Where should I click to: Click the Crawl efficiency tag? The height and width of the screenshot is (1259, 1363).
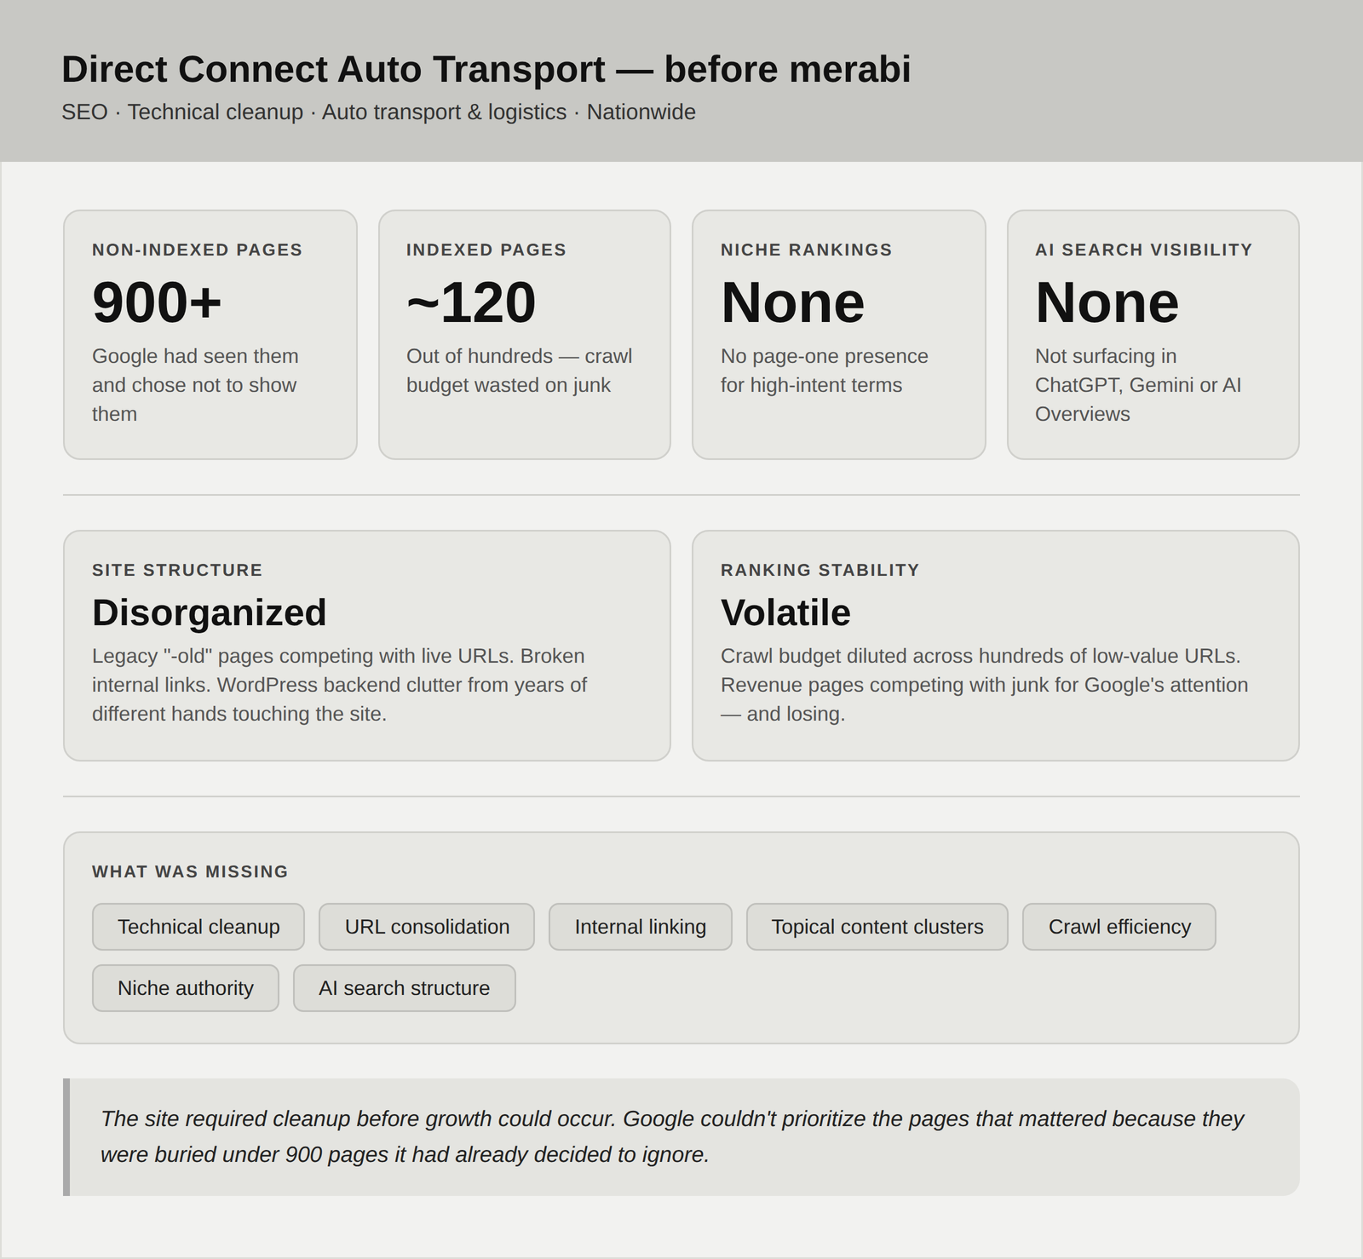click(x=1119, y=927)
